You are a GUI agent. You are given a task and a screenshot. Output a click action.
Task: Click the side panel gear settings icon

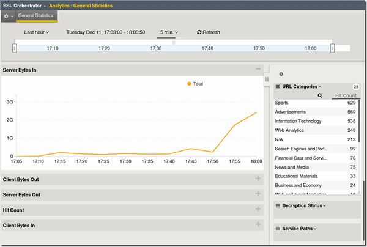click(x=281, y=74)
